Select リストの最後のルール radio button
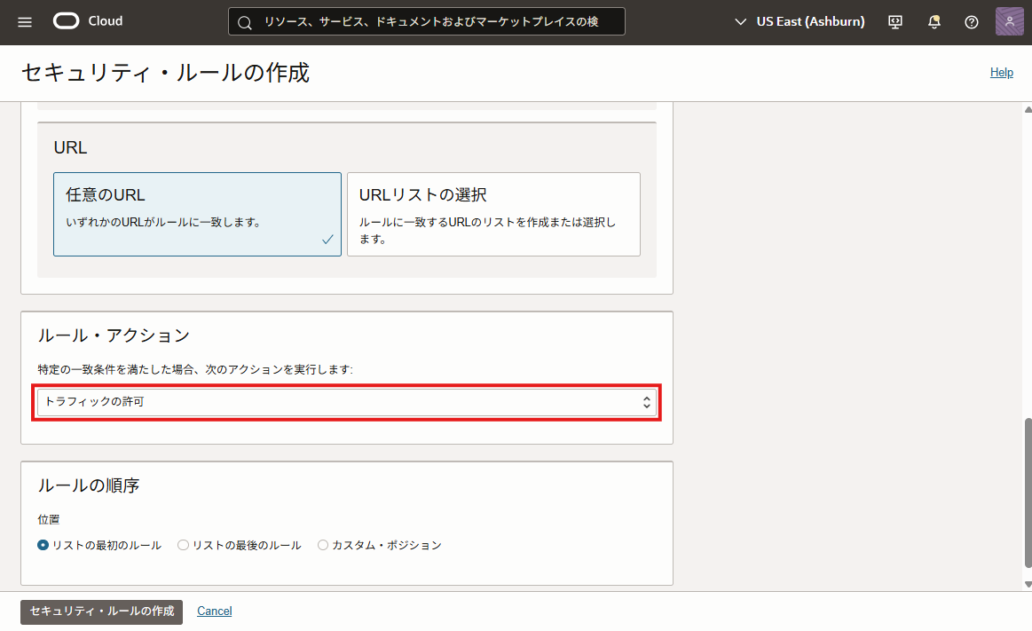The width and height of the screenshot is (1032, 631). click(x=184, y=545)
